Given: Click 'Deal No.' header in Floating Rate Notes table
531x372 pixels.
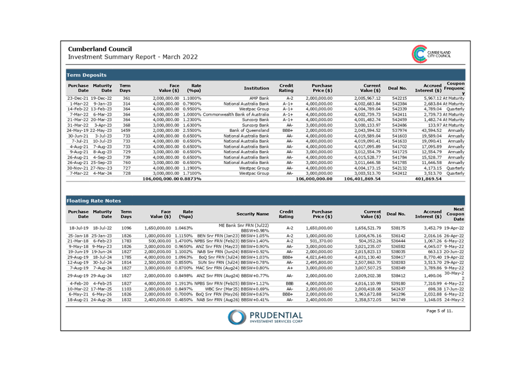Looking at the screenshot, I should [396, 214].
